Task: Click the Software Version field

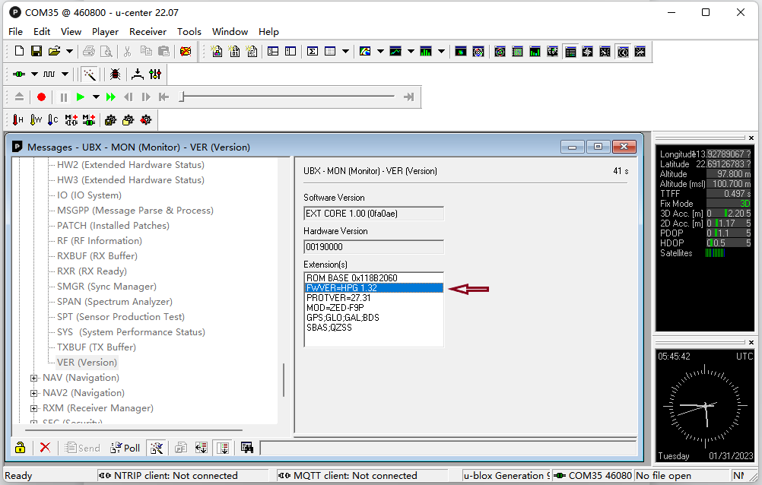Action: pos(373,214)
